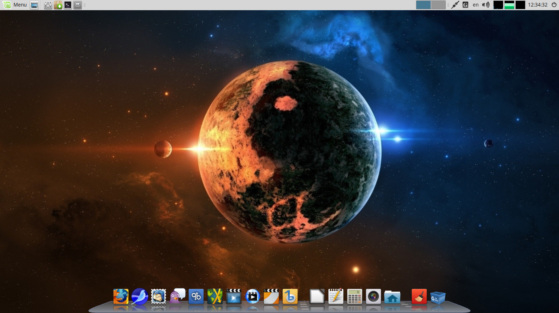This screenshot has height=313, width=559.
Task: Launch SeaMonkey from the dock
Action: coord(140,296)
